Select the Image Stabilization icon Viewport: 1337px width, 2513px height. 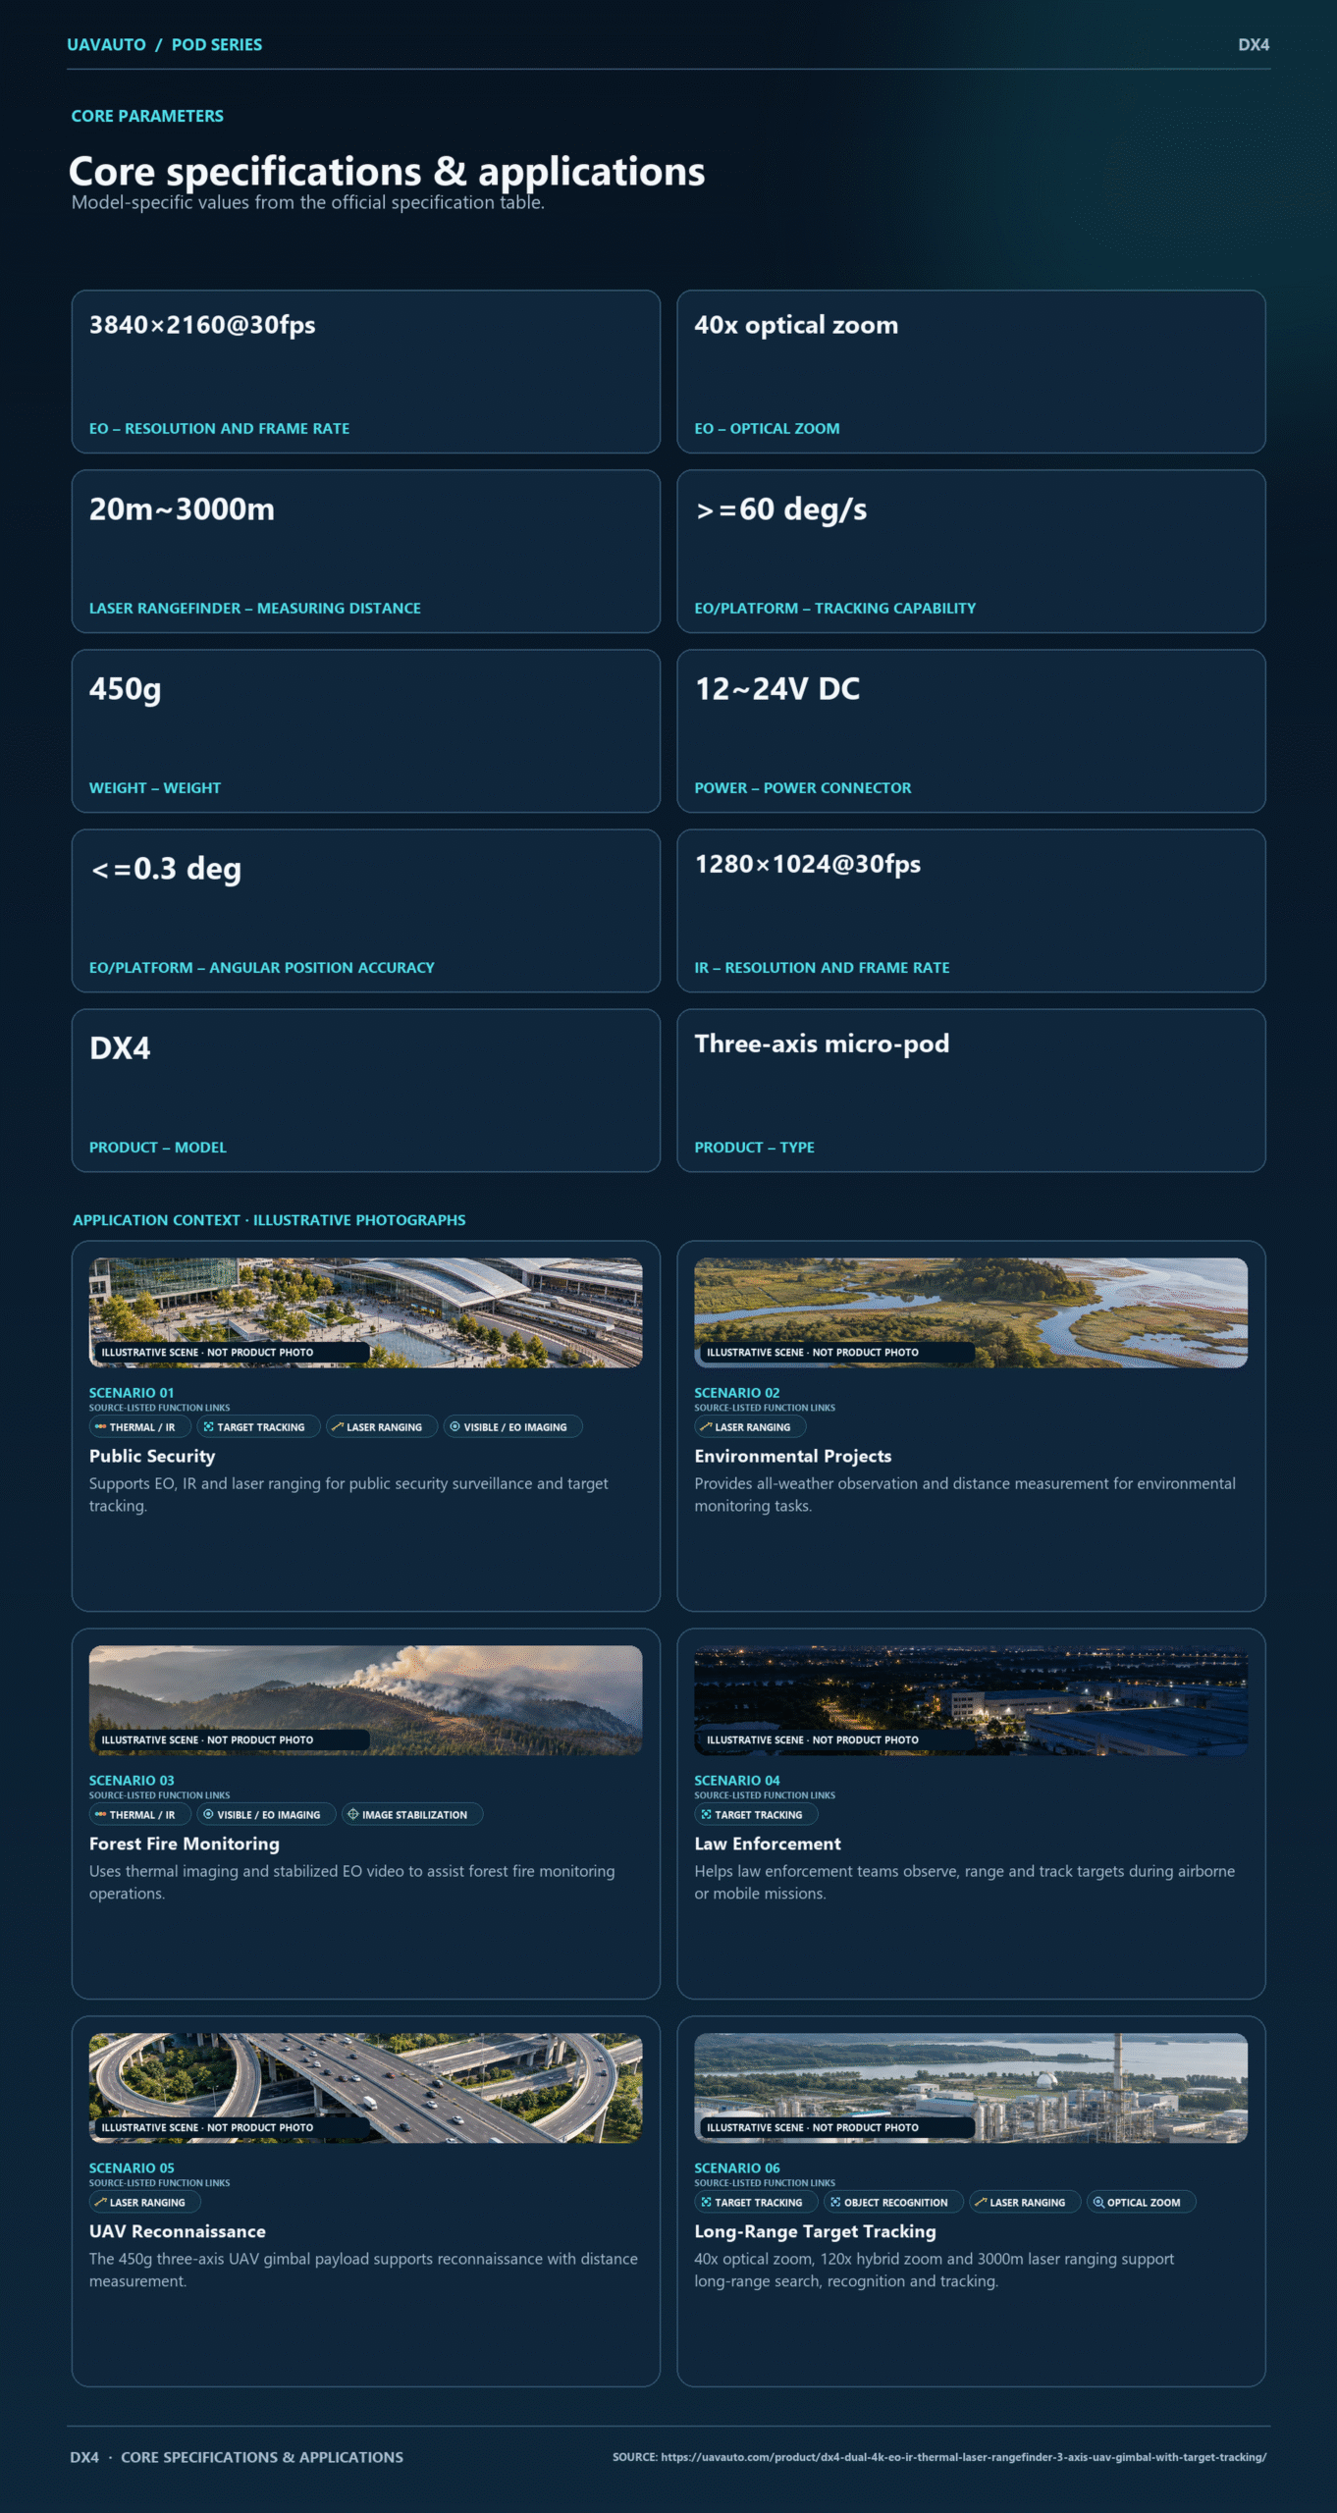point(353,1815)
